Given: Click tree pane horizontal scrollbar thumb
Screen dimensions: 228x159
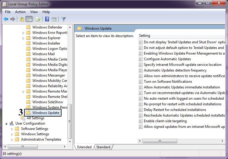Looking at the screenshot, I should (23, 147).
